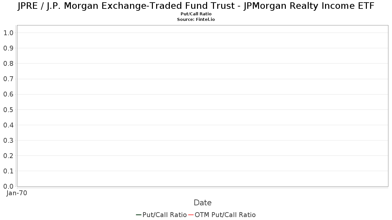Click the 0.5 y-axis tick label

[x=8, y=110]
